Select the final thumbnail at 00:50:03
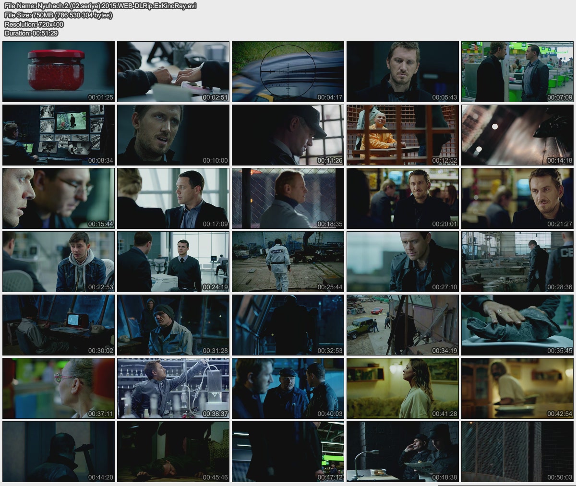This screenshot has height=486, width=576. pos(517,451)
